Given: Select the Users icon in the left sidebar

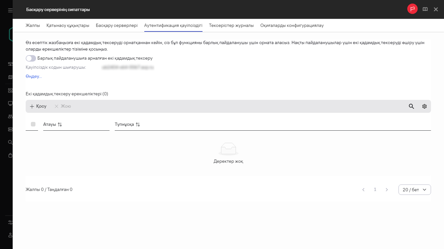Looking at the screenshot, I should [x=10, y=116].
